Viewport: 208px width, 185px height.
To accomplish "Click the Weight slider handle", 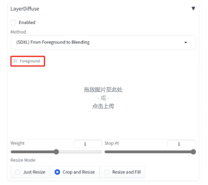I will pos(56,152).
